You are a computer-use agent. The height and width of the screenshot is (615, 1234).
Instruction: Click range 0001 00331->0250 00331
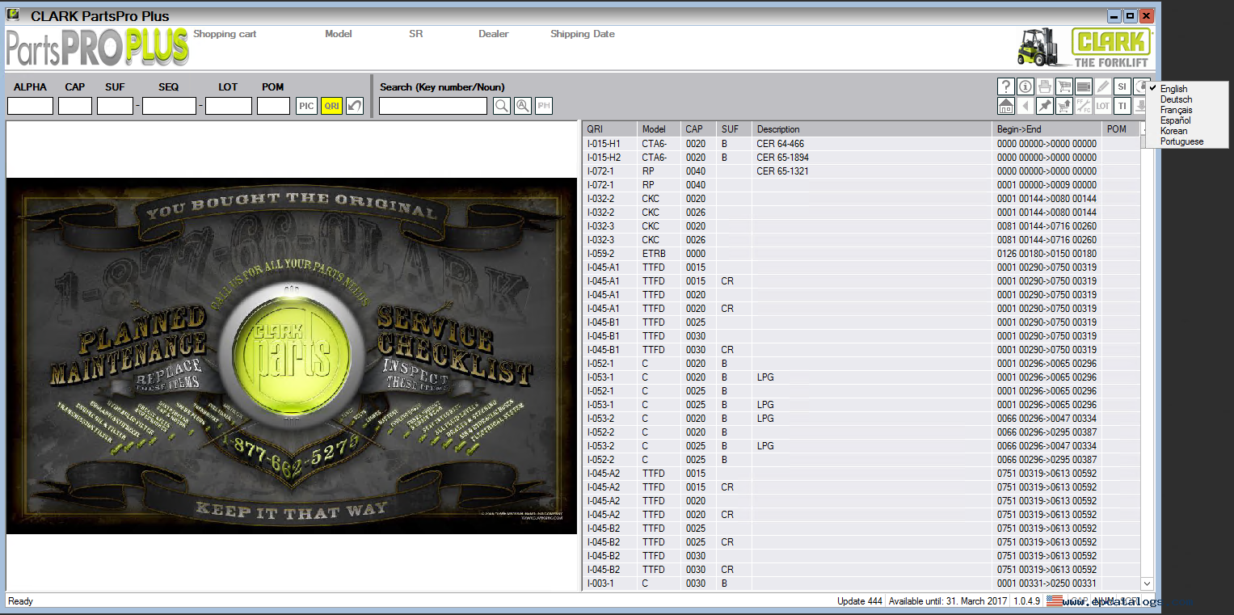[x=1047, y=583]
